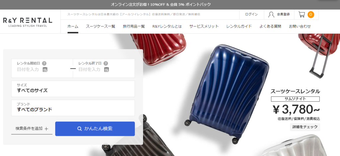This screenshot has width=340, height=156.
Task: Click the かんたん検索 button
Action: 95,129
